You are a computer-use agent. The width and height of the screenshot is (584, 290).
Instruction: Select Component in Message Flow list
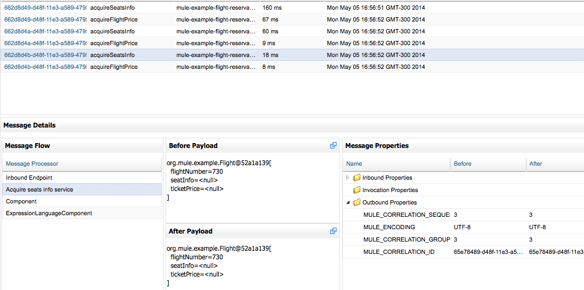click(x=22, y=201)
